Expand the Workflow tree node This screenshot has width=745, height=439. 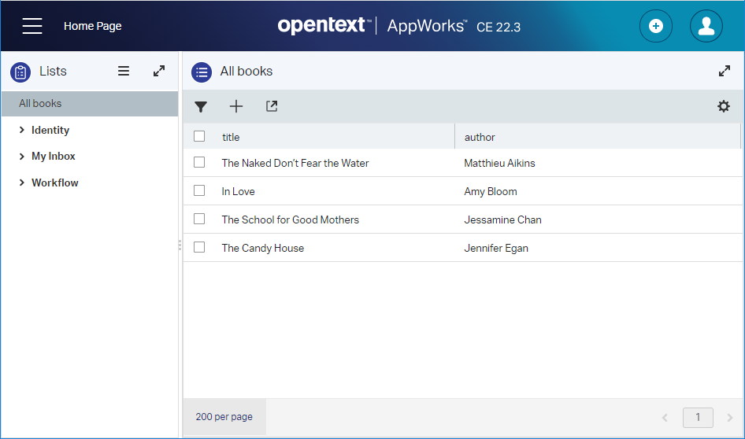click(x=22, y=183)
